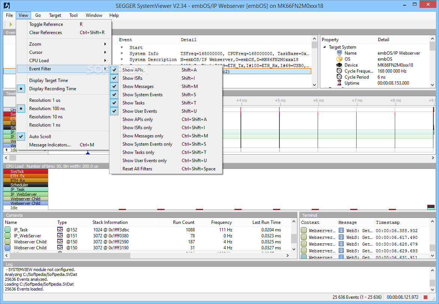
Task: Sort contexts by Frequency column
Action: [x=215, y=222]
